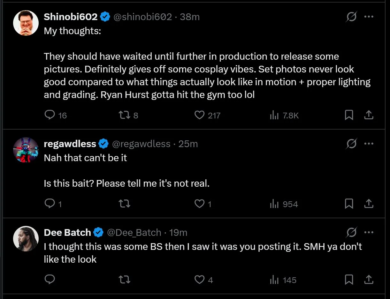Viewport: 390px width, 299px height.
Task: Click Dee Batch's profile avatar
Action: click(26, 239)
